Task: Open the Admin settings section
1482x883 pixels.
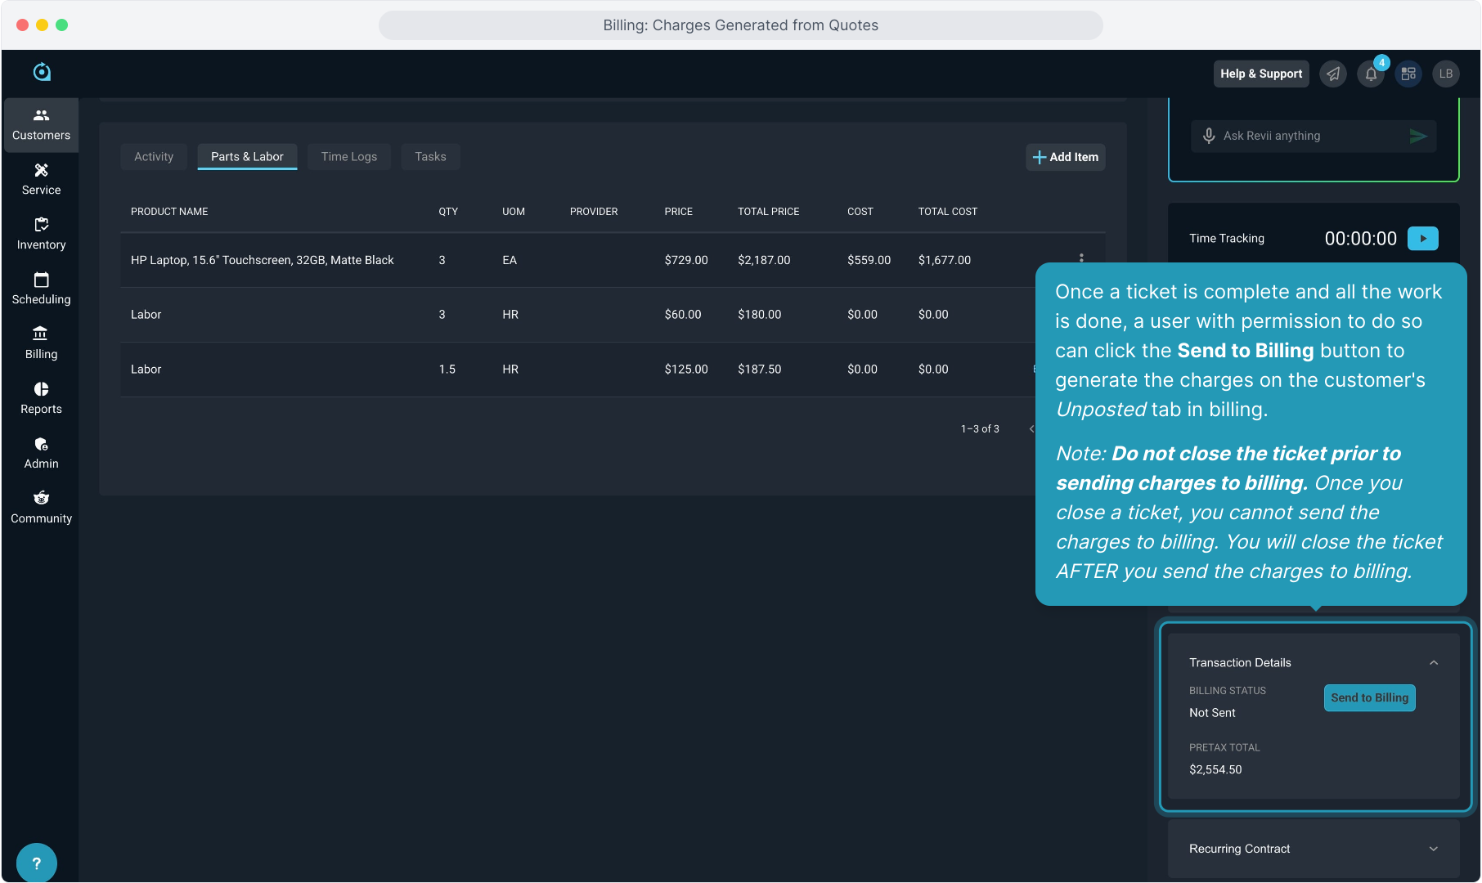Action: [41, 454]
